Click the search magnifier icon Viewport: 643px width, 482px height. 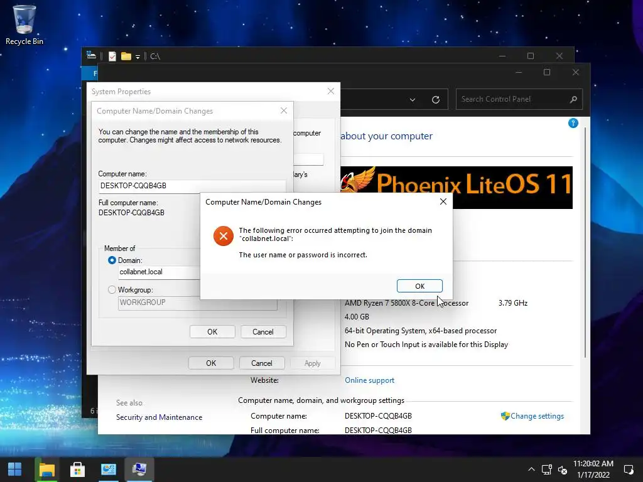click(573, 99)
